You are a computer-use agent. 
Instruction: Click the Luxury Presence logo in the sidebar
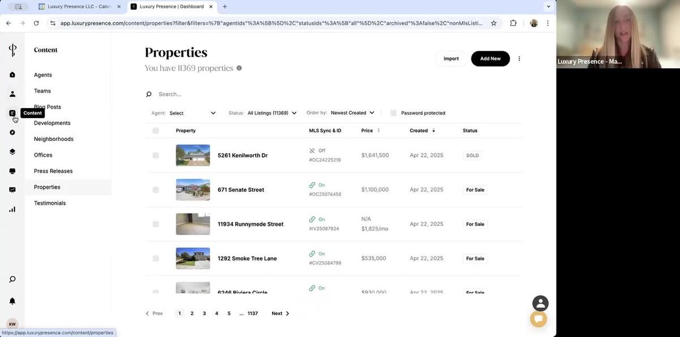(12, 50)
